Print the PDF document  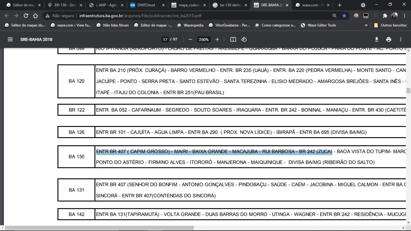click(389, 40)
